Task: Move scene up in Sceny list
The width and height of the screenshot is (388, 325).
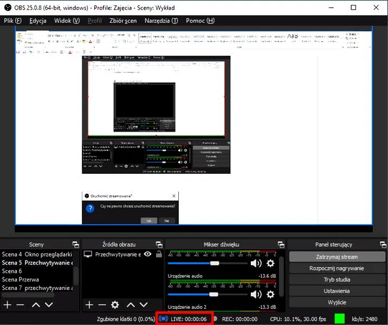Action: (36, 305)
